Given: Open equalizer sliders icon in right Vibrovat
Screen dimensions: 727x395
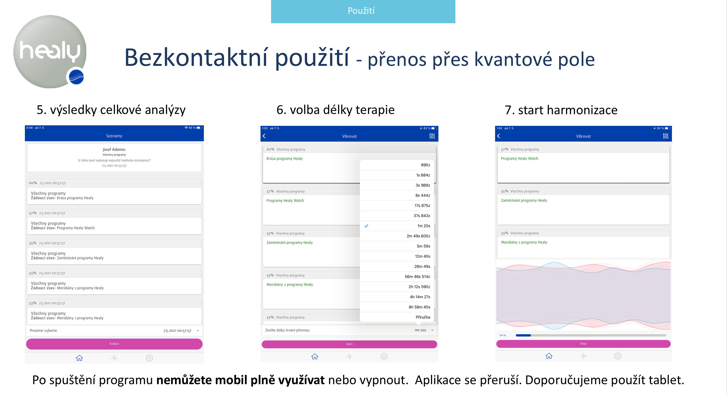Looking at the screenshot, I should (x=666, y=136).
